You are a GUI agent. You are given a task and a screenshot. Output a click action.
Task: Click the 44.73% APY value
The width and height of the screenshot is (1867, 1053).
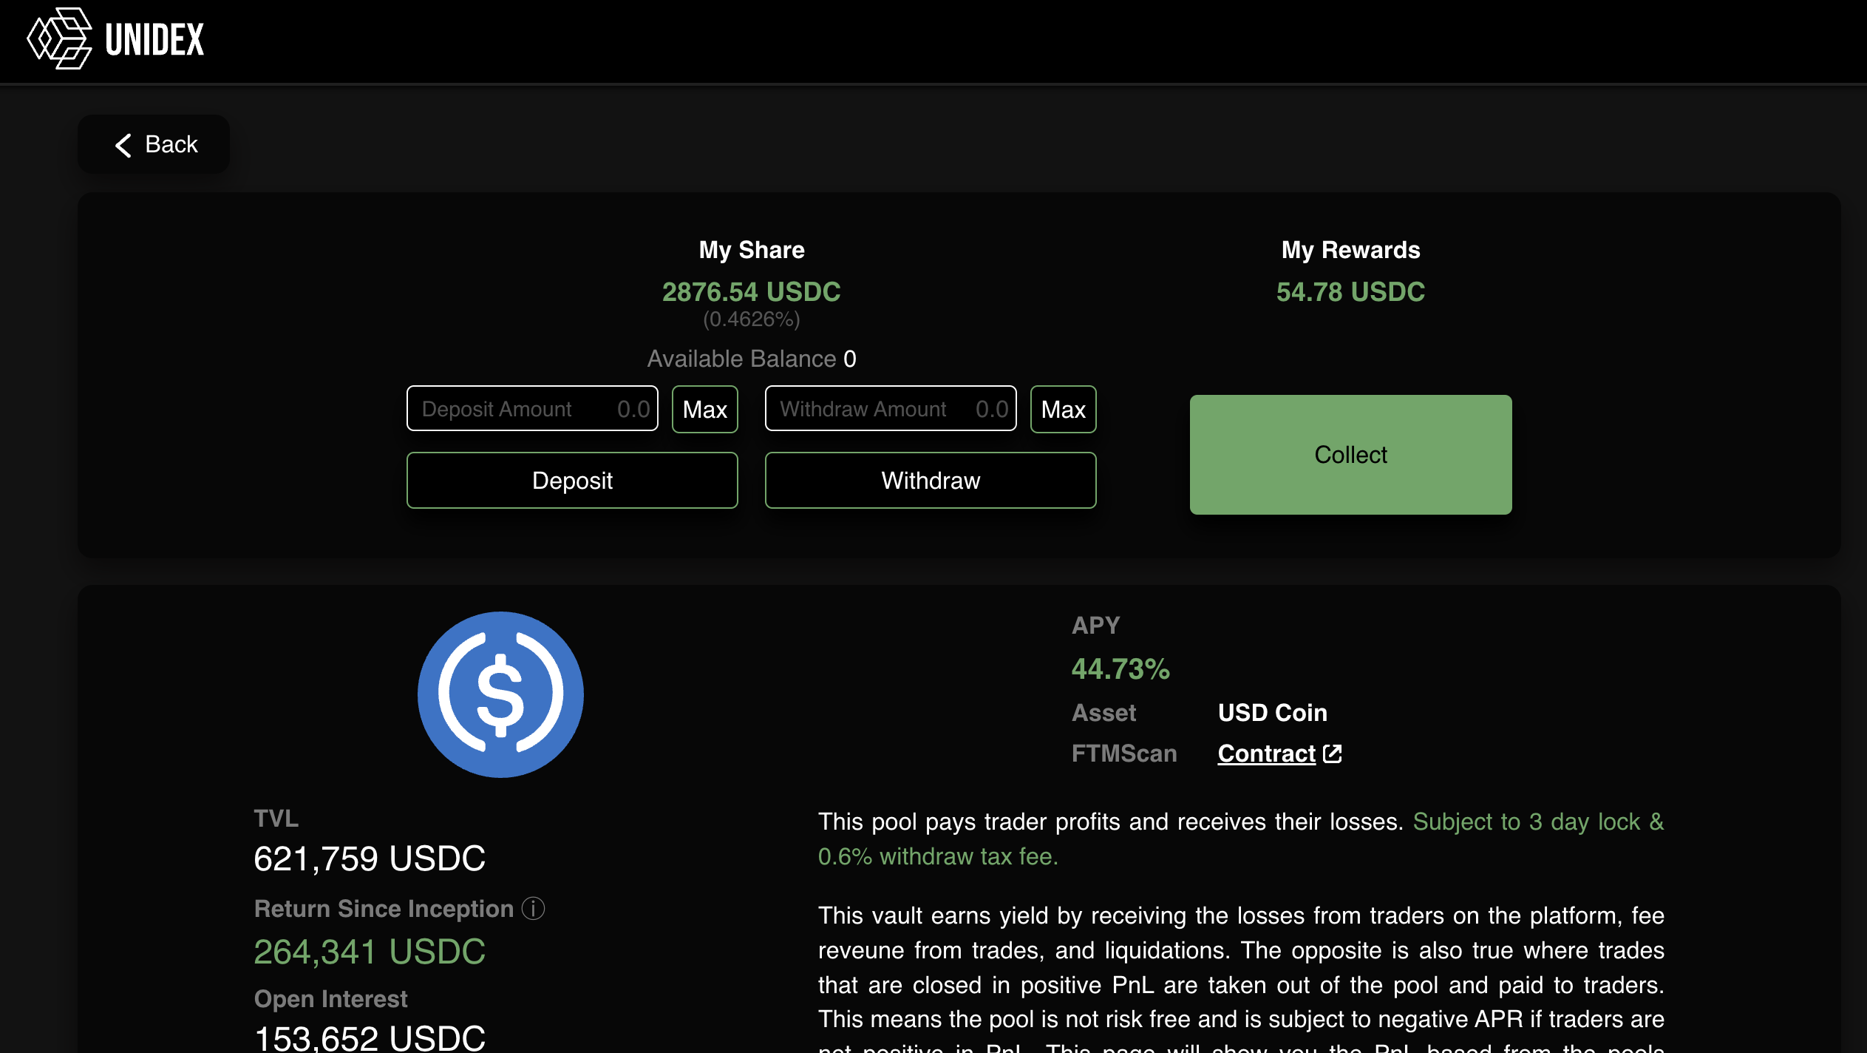click(1120, 669)
